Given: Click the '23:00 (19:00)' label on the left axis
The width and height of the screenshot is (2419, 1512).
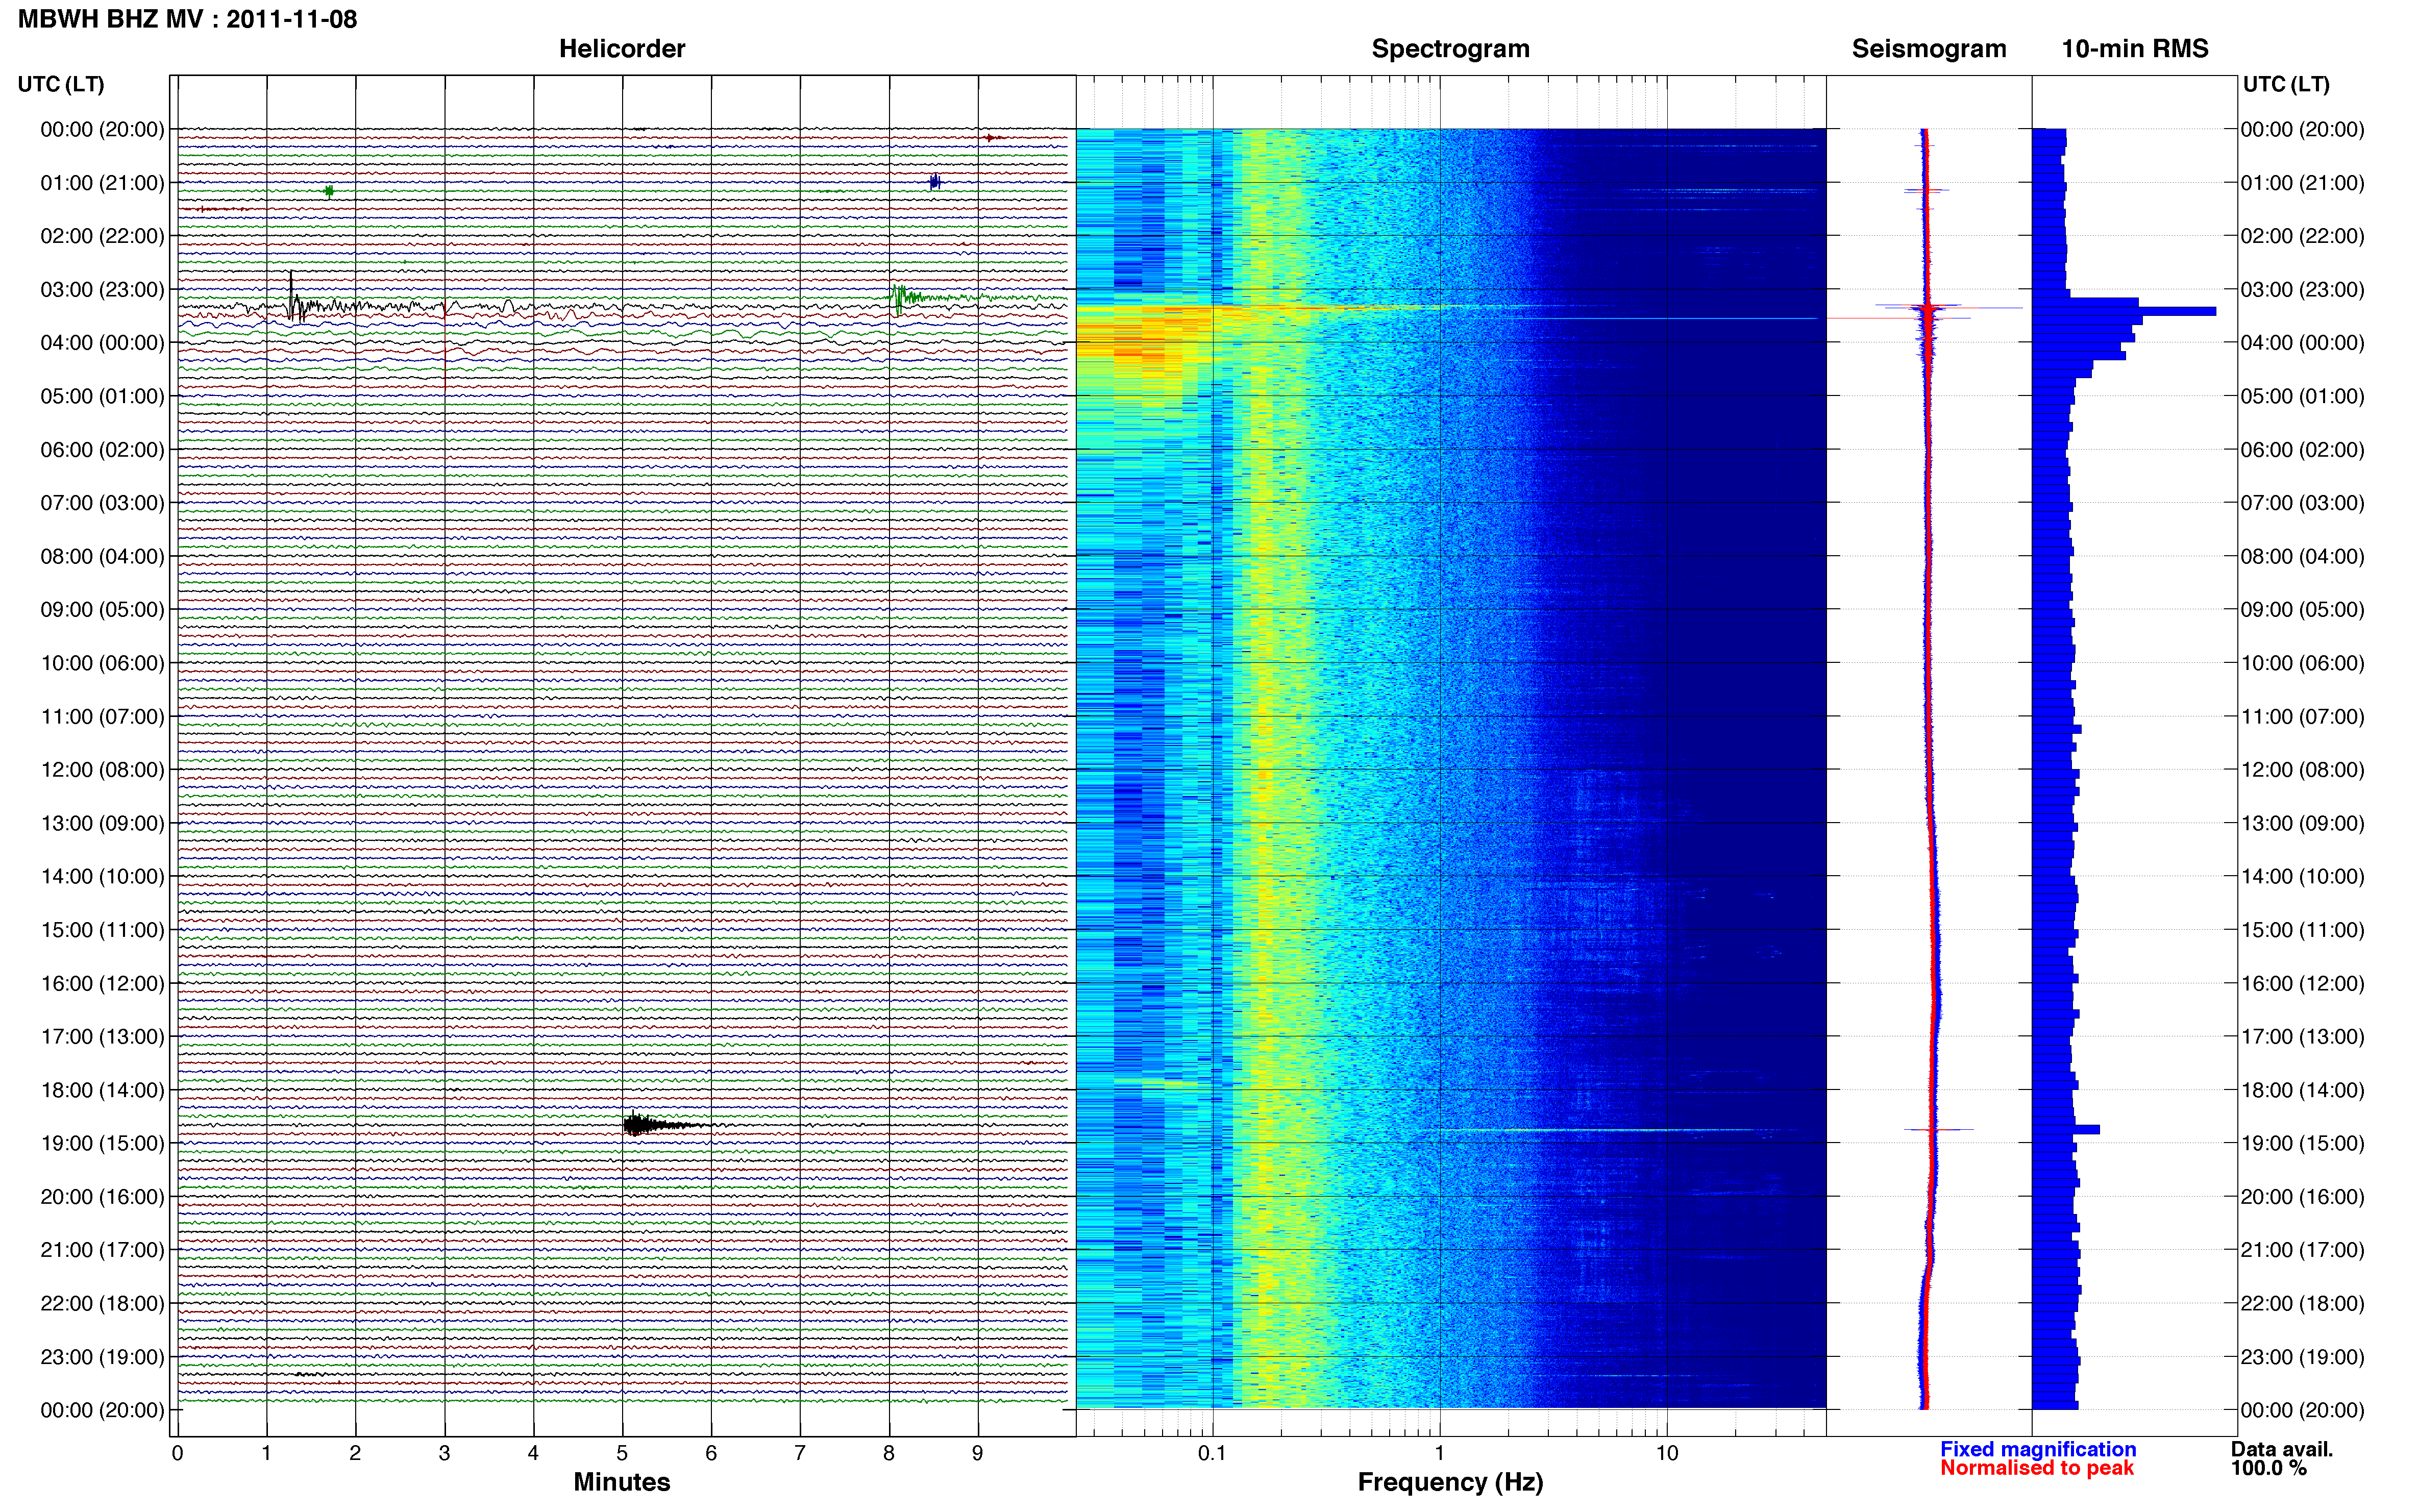Looking at the screenshot, I should tap(102, 1357).
